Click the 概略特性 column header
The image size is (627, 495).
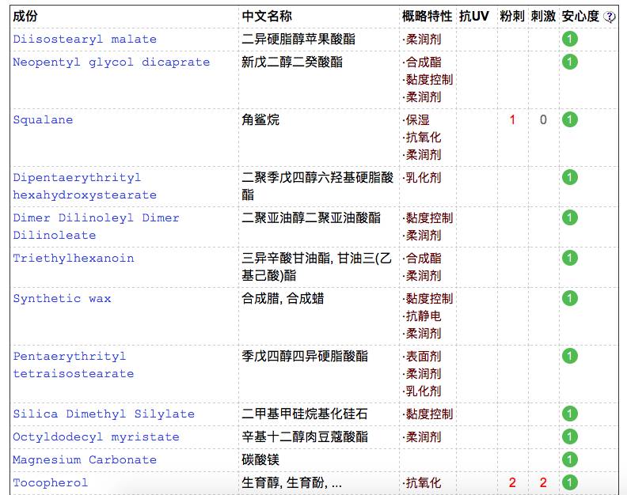[x=427, y=17]
